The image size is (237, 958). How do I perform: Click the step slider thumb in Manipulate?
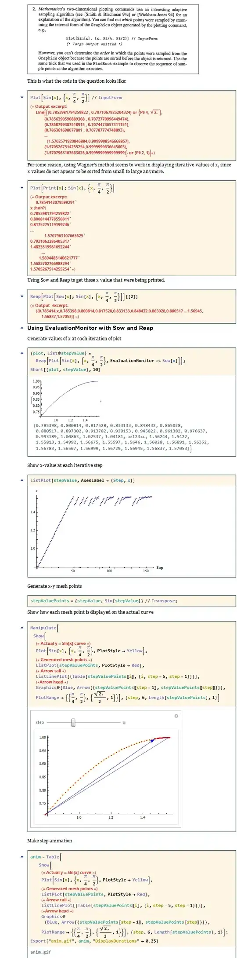coord(73,723)
